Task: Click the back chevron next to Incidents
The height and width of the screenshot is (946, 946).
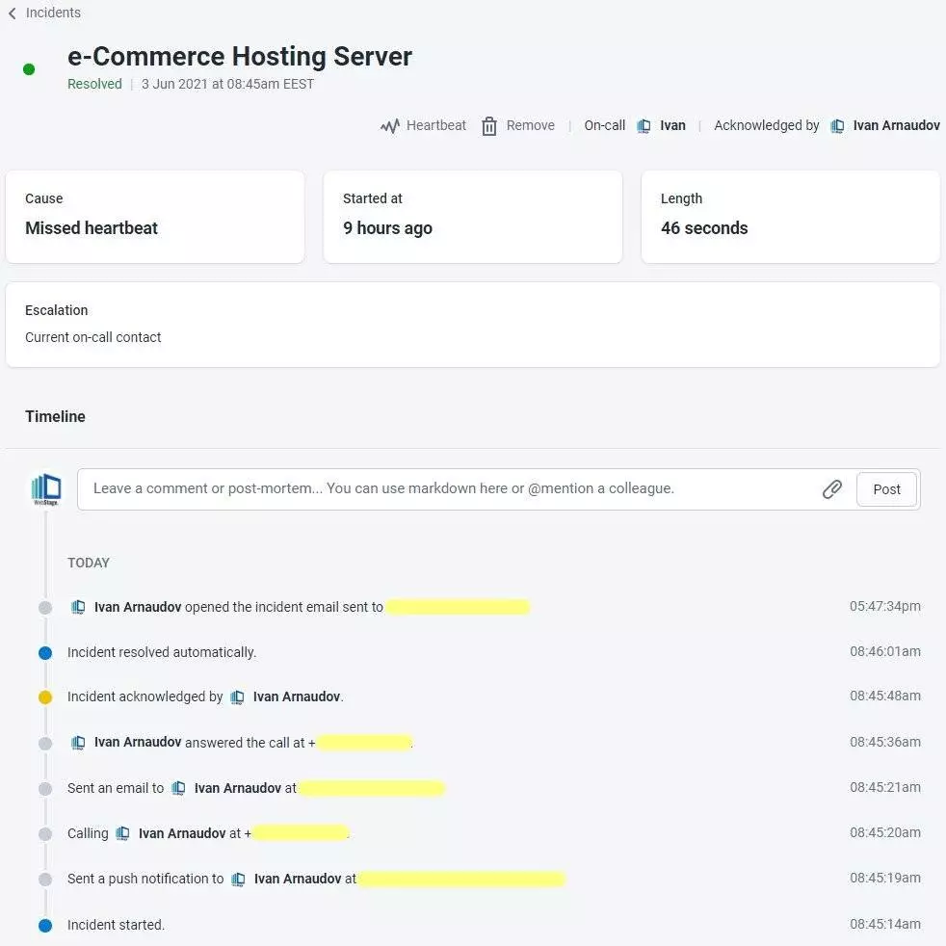Action: pos(12,13)
